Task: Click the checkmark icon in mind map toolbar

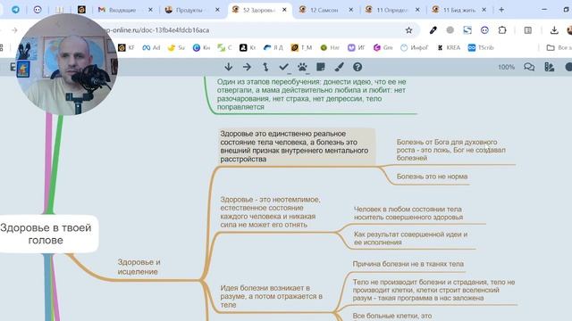Action: [x=284, y=67]
